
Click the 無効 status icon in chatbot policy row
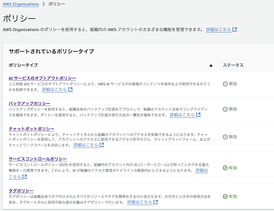pyautogui.click(x=225, y=137)
